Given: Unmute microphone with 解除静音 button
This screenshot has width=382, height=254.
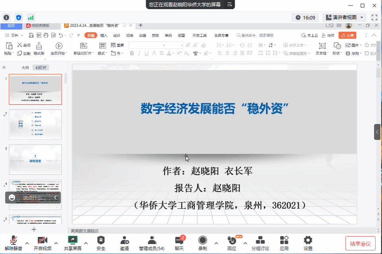Looking at the screenshot, I should [14, 243].
